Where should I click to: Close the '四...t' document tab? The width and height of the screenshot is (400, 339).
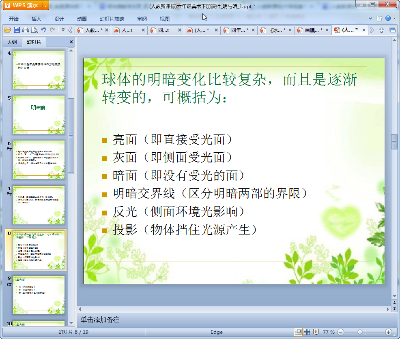[180, 30]
